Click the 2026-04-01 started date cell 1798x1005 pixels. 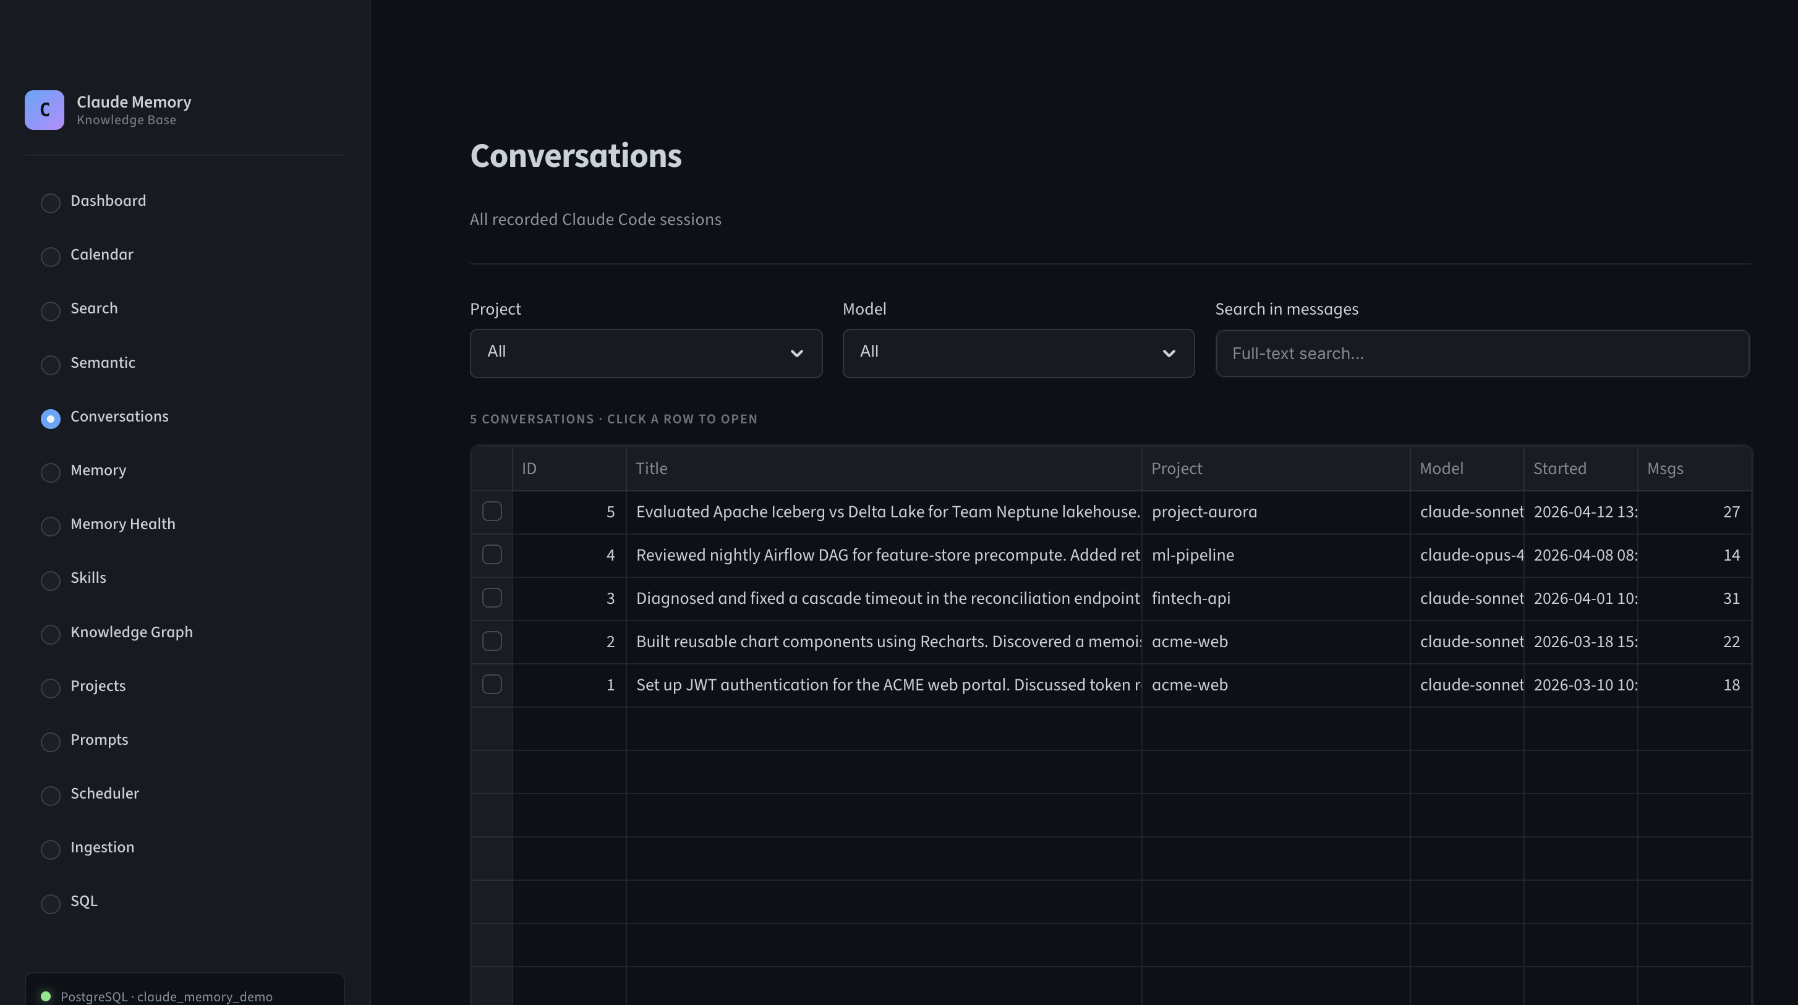pos(1580,599)
